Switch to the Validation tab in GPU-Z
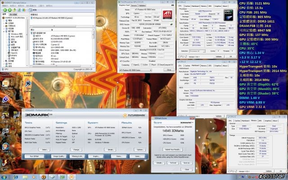288x180 pixels. coord(142,5)
